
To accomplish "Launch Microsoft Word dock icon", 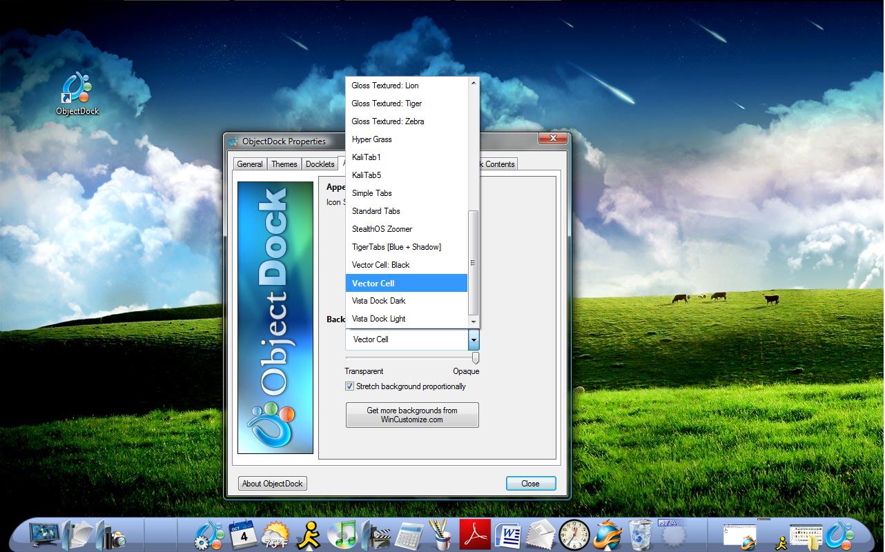I will [508, 535].
